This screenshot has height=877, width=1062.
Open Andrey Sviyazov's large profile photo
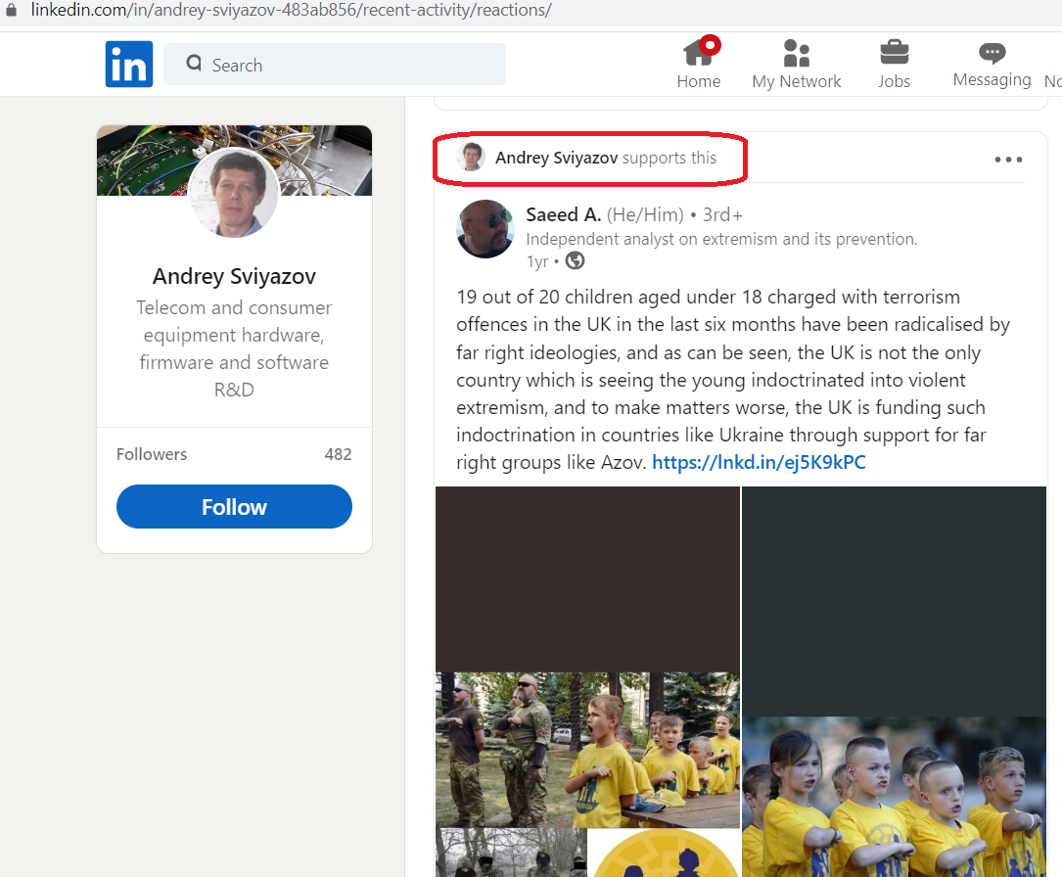pyautogui.click(x=234, y=193)
